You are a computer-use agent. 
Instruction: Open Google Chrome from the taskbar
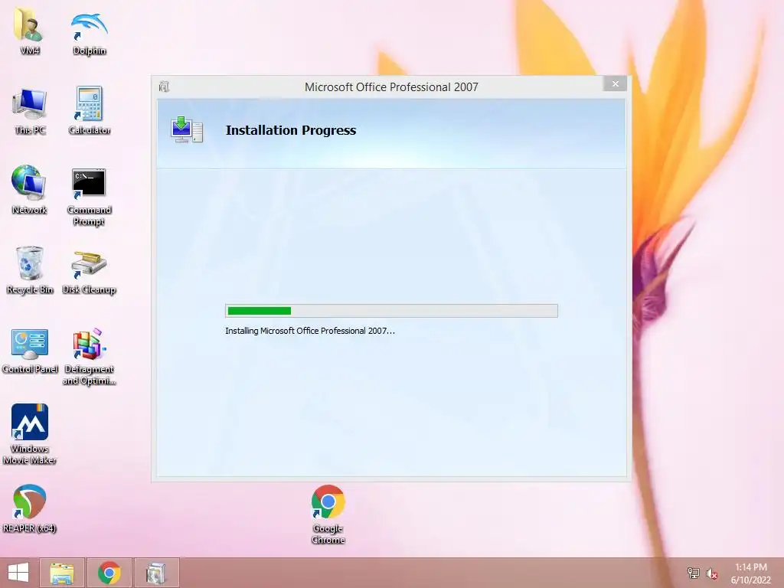(109, 573)
